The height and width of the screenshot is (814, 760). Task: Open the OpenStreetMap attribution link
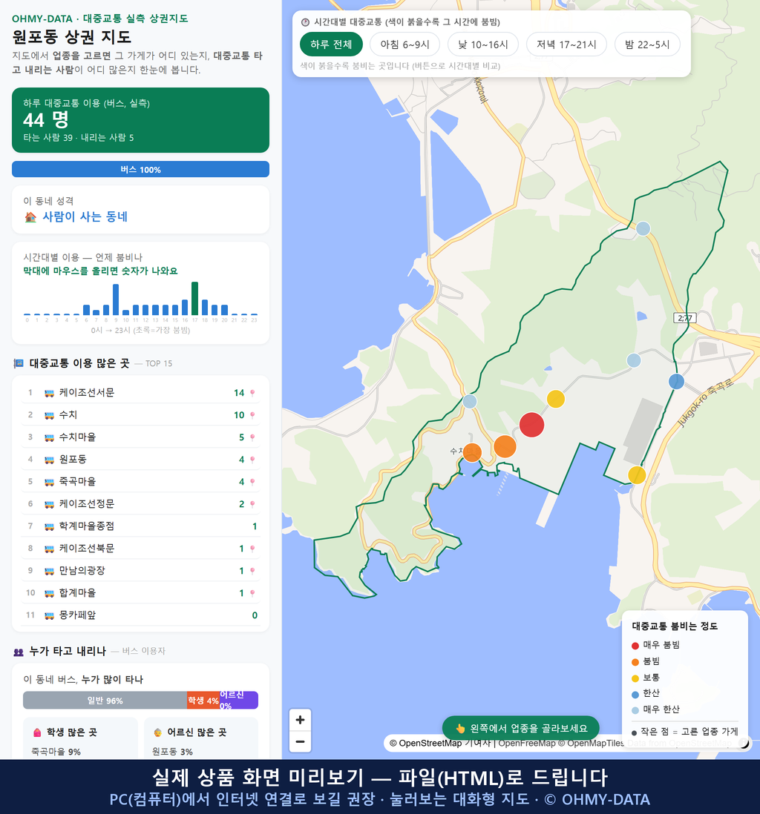425,743
